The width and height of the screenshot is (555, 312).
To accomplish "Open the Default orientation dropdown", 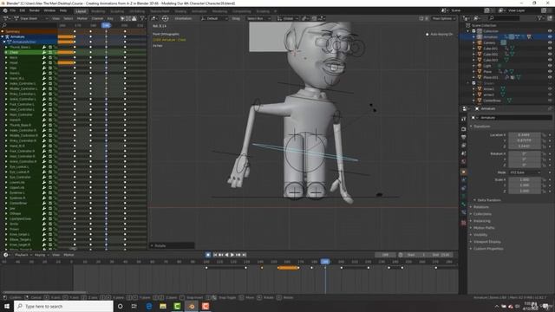I will tap(214, 18).
